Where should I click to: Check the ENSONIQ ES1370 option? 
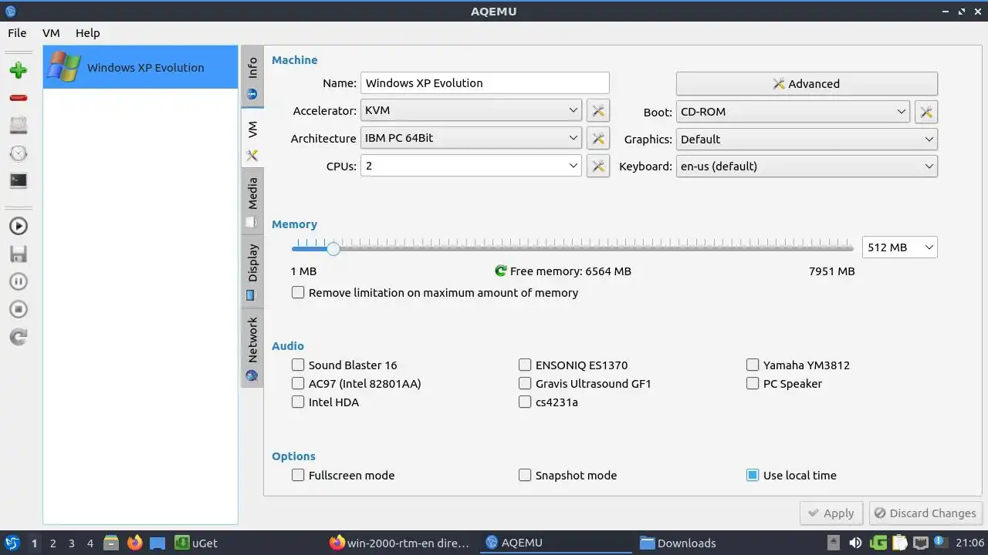[x=573, y=365]
